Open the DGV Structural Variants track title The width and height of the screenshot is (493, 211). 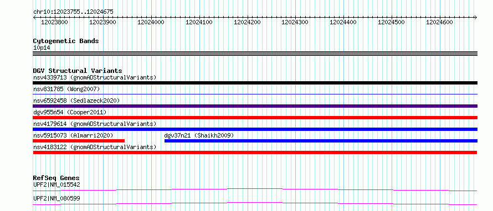click(x=78, y=71)
